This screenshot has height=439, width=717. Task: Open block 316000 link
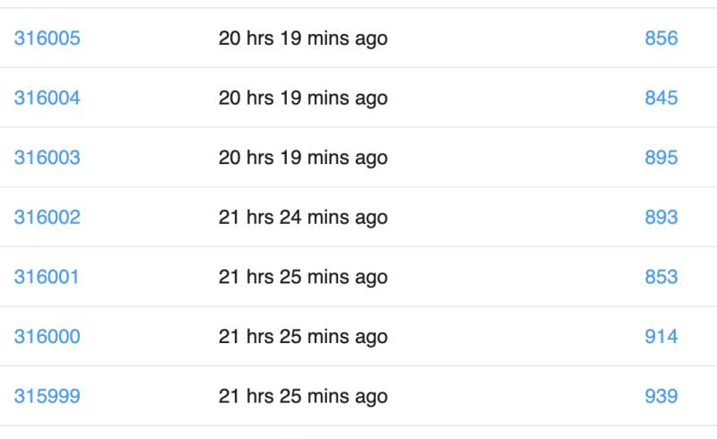click(x=48, y=337)
